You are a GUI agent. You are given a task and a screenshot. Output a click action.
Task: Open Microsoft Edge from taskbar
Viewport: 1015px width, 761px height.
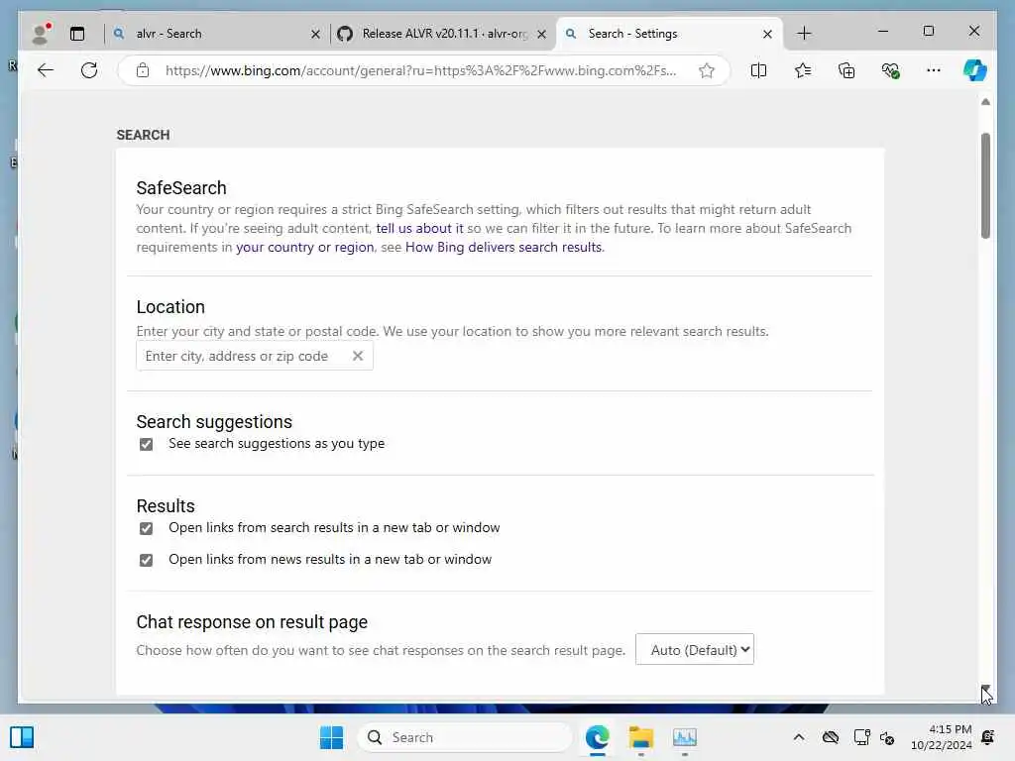point(597,737)
